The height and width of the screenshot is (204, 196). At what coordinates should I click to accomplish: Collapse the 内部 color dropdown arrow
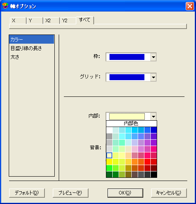click(154, 116)
